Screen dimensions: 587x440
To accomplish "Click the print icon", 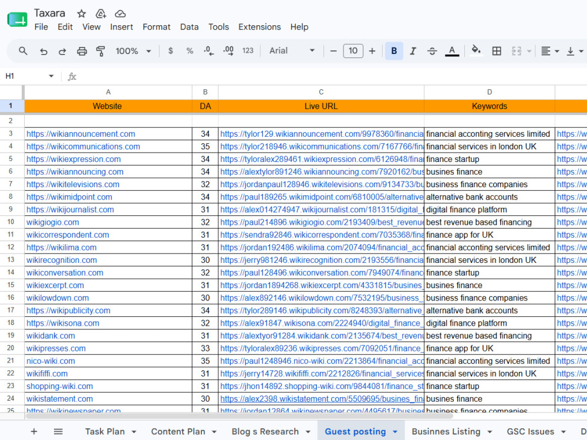I will [x=82, y=51].
